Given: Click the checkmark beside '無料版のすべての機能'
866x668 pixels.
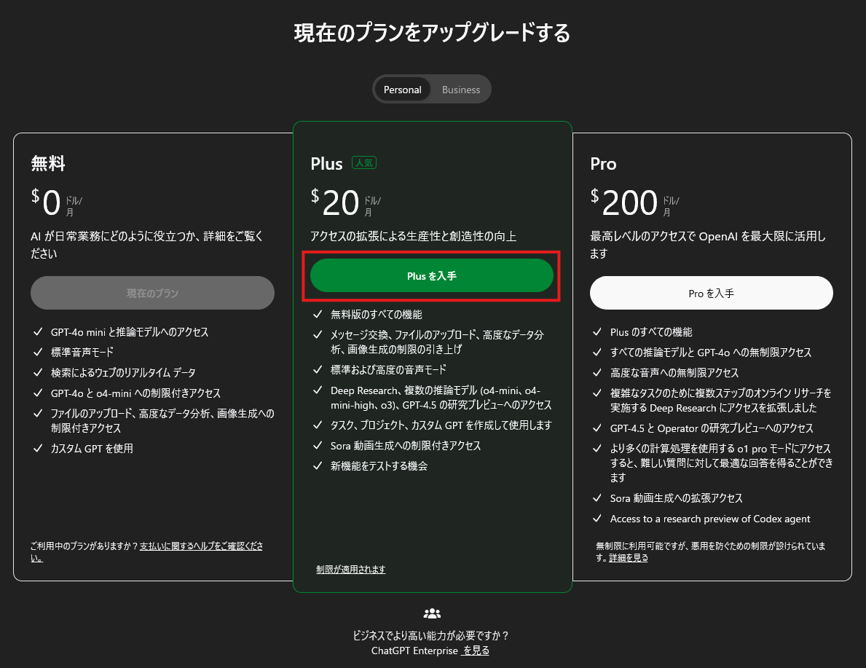Looking at the screenshot, I should [x=318, y=315].
